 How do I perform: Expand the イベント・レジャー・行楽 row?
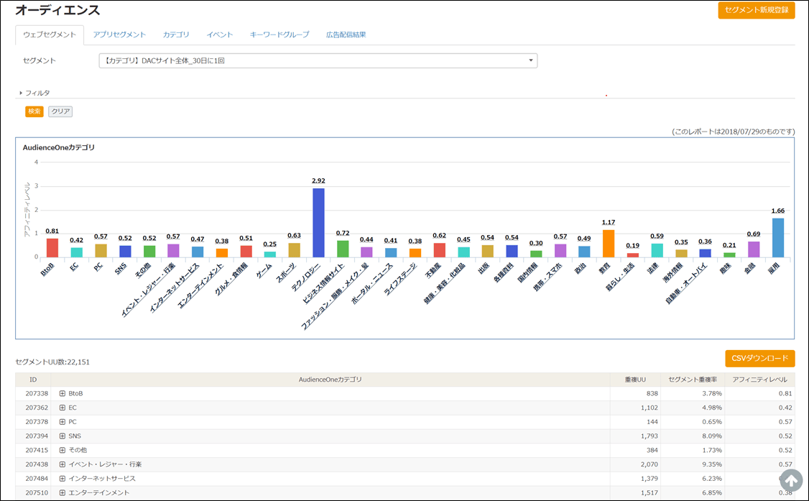[x=63, y=464]
